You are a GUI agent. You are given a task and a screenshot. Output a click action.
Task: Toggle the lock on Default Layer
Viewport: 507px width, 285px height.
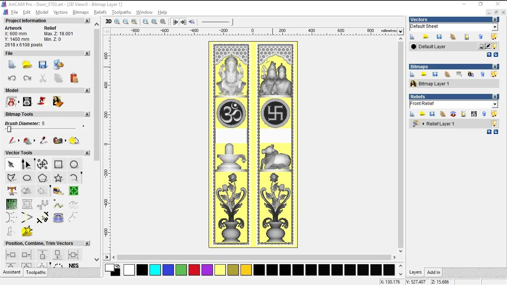click(481, 46)
